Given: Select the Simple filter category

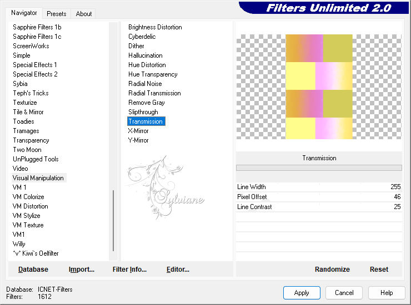Looking at the screenshot, I should [x=22, y=55].
